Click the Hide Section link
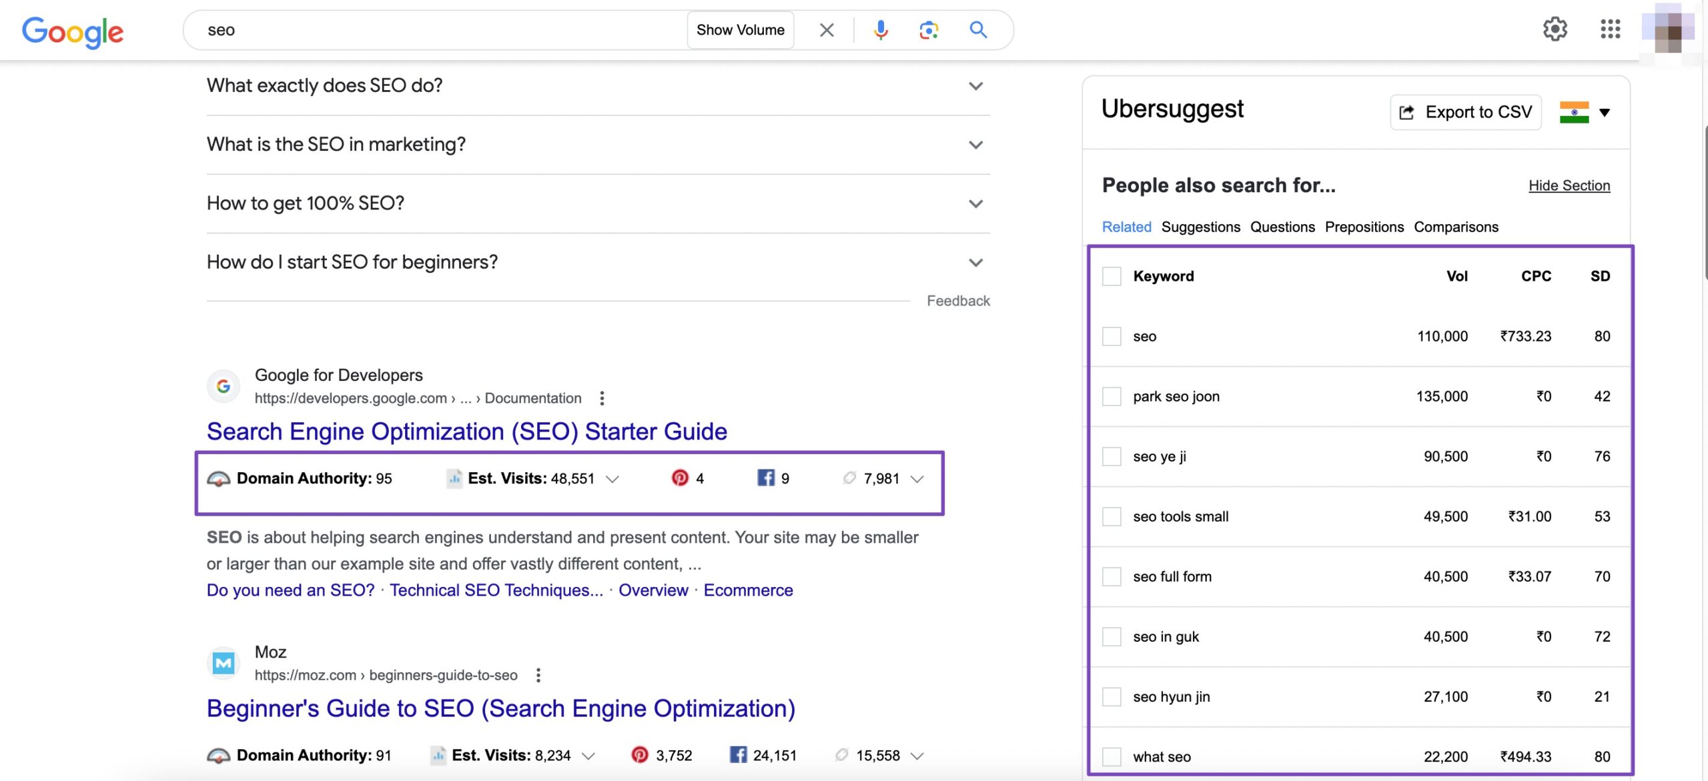This screenshot has height=781, width=1708. click(x=1569, y=185)
